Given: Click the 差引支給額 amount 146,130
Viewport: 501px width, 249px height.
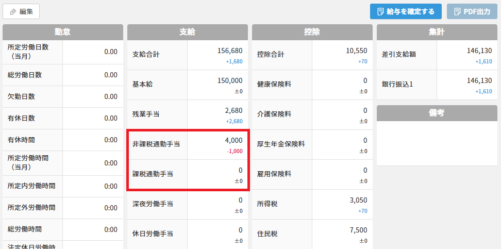Looking at the screenshot, I should click(479, 51).
